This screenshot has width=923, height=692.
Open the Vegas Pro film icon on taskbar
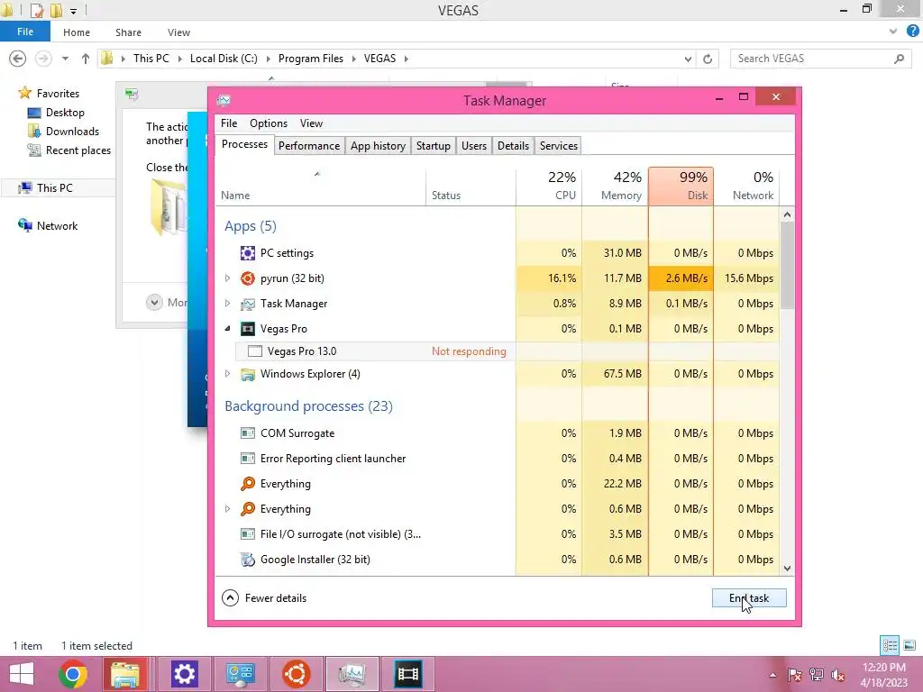[408, 674]
